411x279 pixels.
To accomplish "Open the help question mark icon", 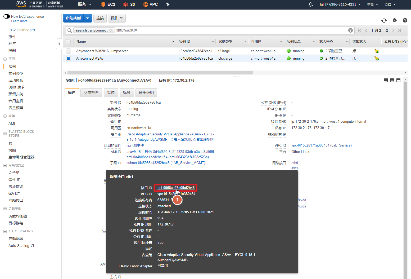I will tap(405, 20).
